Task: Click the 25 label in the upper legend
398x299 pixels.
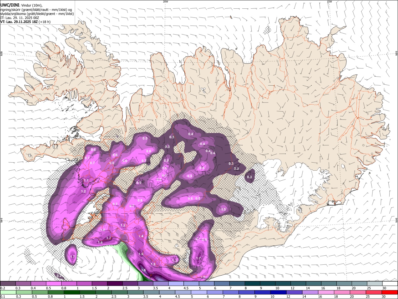Action: (x=369, y=288)
